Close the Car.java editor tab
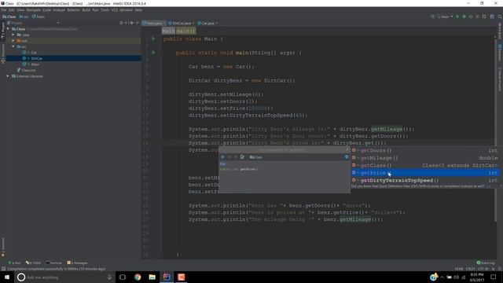 pyautogui.click(x=217, y=23)
